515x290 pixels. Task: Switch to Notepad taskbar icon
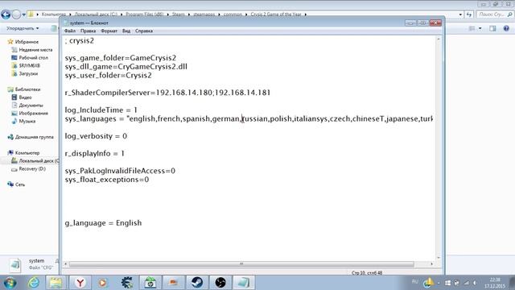coord(244,283)
